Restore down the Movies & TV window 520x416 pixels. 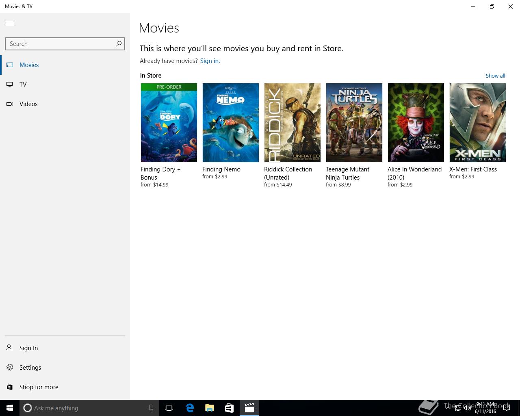click(x=492, y=6)
